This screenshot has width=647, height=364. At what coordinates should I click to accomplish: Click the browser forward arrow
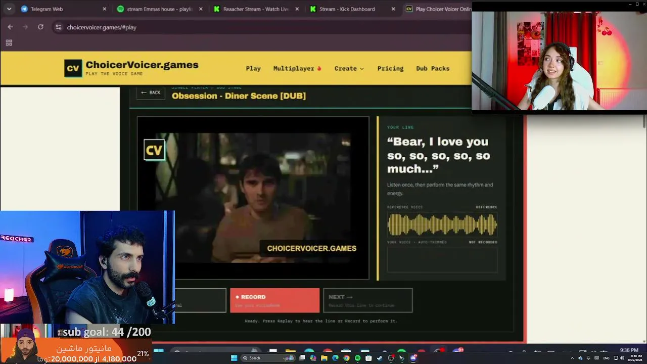click(x=25, y=27)
